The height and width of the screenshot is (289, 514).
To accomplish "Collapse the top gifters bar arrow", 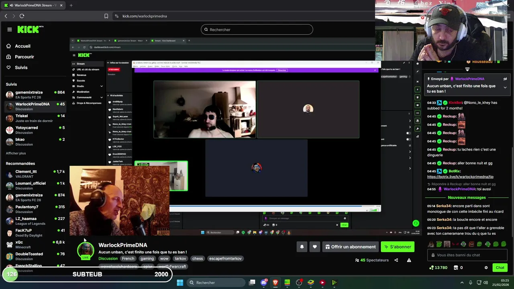I will (x=467, y=69).
